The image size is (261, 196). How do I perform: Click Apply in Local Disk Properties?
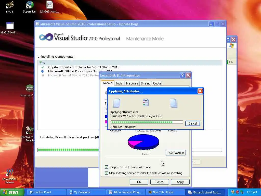(x=180, y=182)
